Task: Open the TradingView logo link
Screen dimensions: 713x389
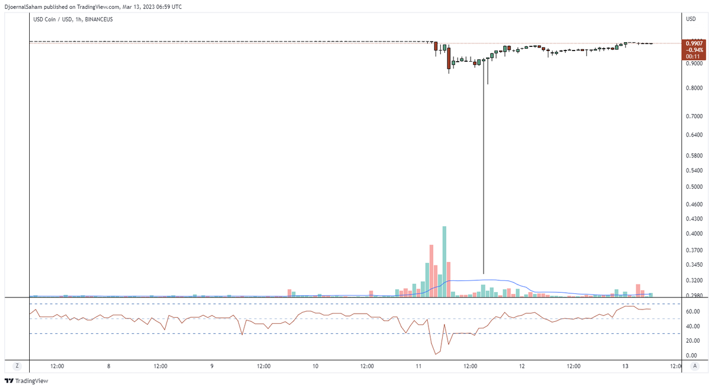Action: point(26,381)
